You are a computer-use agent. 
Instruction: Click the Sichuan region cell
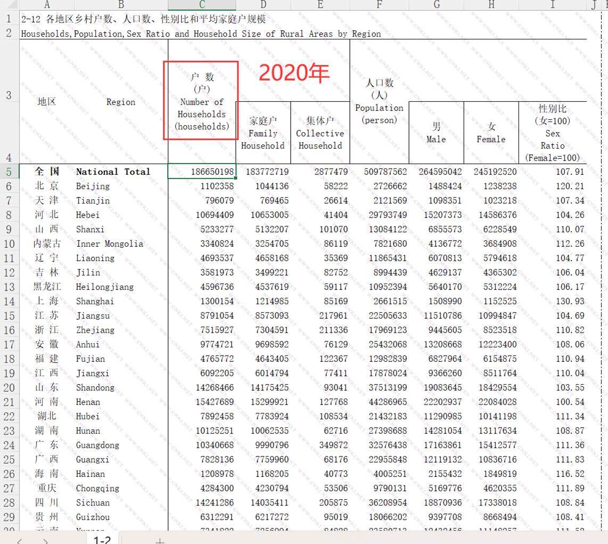coord(93,502)
